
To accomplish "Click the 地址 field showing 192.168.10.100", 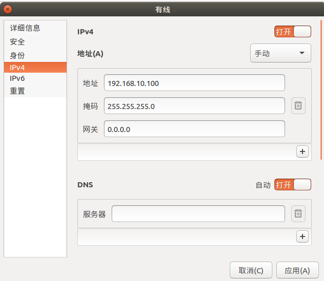I will coord(195,83).
